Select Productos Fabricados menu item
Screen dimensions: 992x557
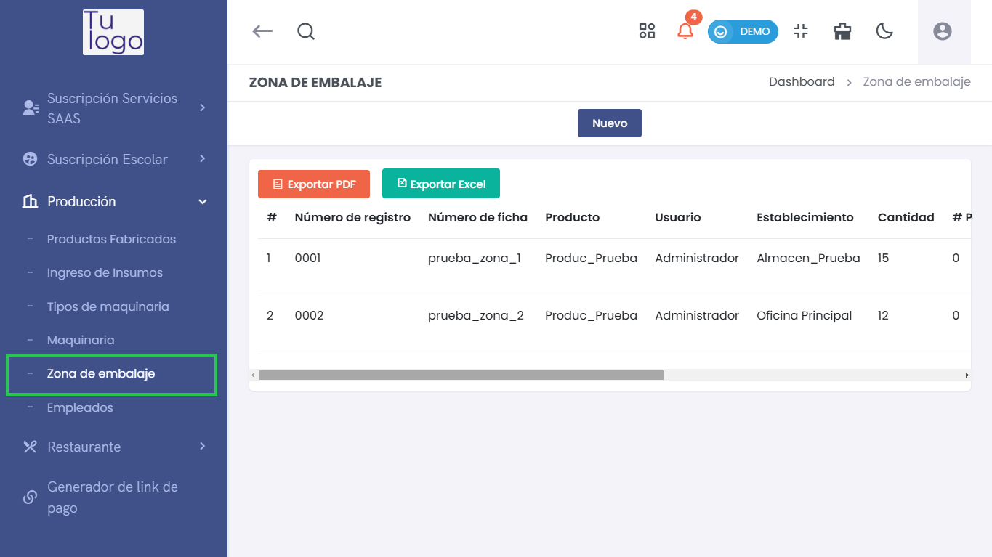(x=111, y=239)
